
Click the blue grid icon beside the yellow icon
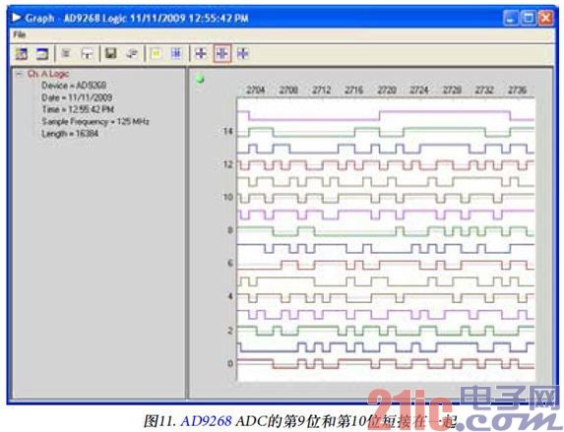(176, 54)
